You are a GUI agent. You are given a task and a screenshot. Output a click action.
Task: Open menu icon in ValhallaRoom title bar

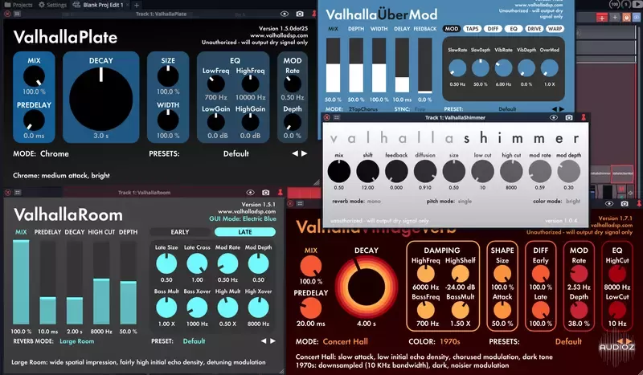(18, 192)
